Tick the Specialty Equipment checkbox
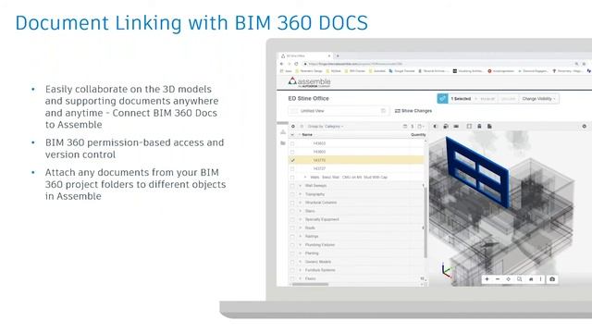This screenshot has height=333, width=592. click(292, 219)
